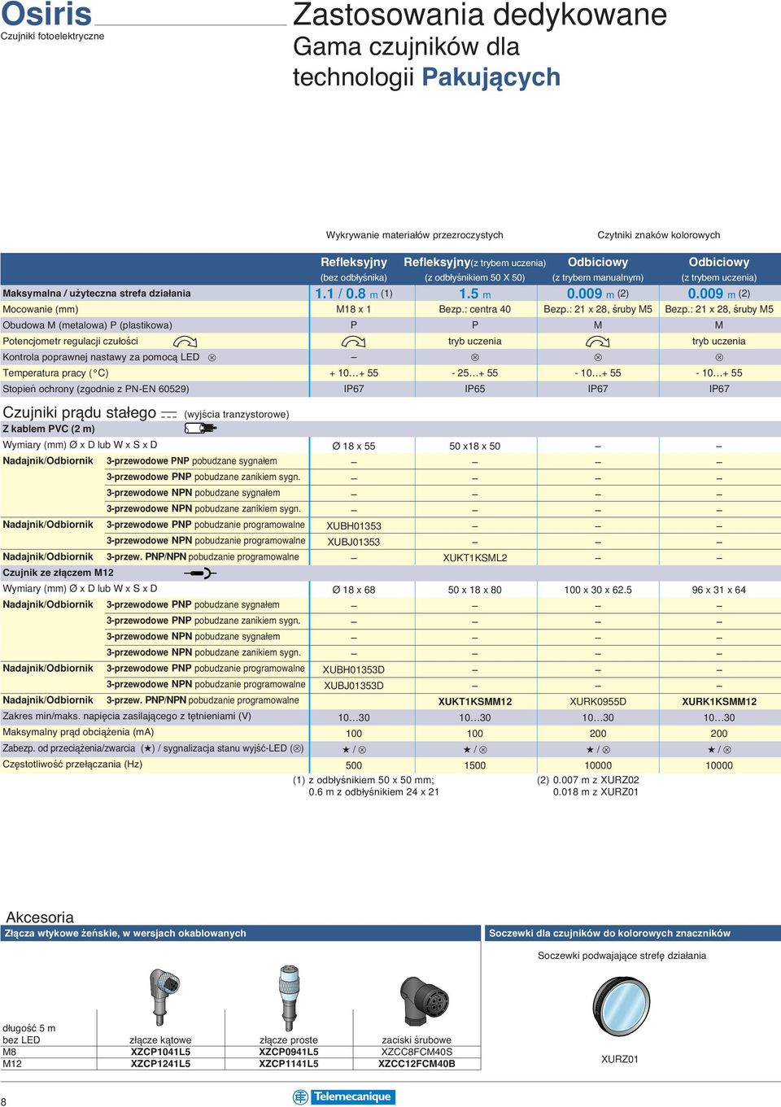Screen dimensions: 781x1107
Task: Click part number XURK1KSMM12
Action: [719, 701]
